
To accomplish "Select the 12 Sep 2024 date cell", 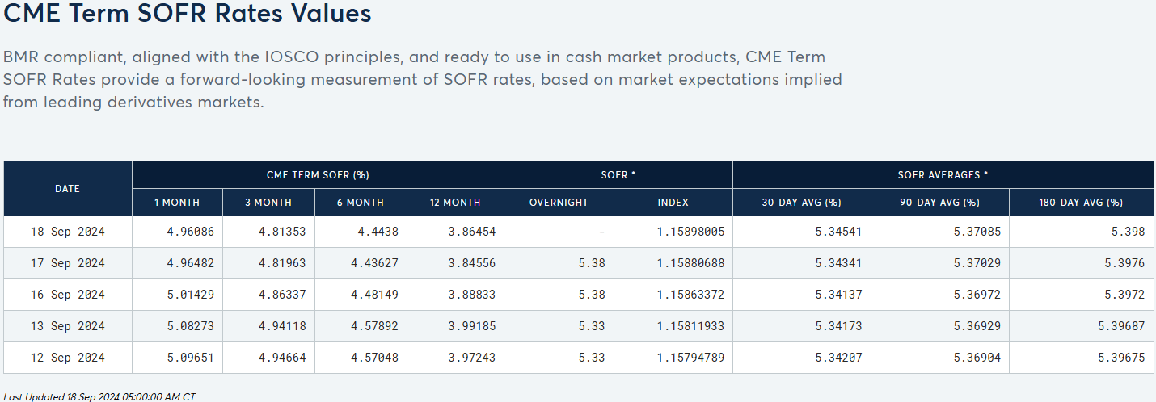I will (x=68, y=358).
